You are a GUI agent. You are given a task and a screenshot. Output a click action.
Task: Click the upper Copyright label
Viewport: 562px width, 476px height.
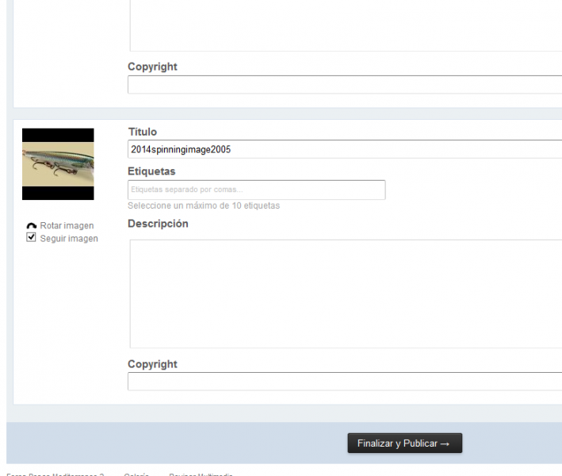pyautogui.click(x=152, y=67)
